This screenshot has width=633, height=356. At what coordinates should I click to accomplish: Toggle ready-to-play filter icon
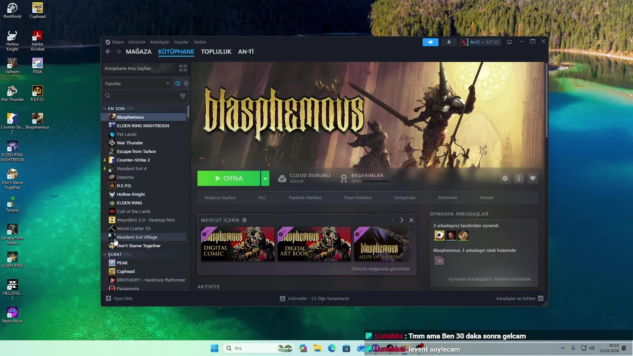(x=186, y=84)
